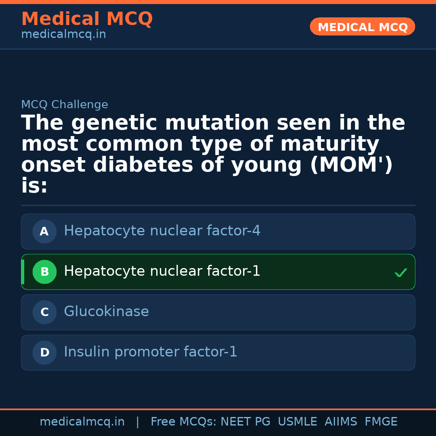The width and height of the screenshot is (436, 436).
Task: Visit medicalmcq.in link under header title
Action: [x=63, y=35]
